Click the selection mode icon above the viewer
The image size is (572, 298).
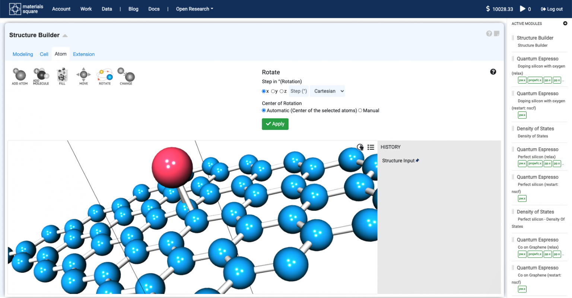pos(360,147)
